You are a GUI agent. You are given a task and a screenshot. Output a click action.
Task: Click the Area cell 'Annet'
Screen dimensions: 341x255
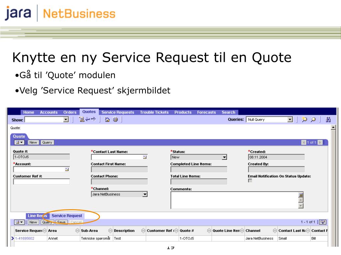(x=64, y=238)
